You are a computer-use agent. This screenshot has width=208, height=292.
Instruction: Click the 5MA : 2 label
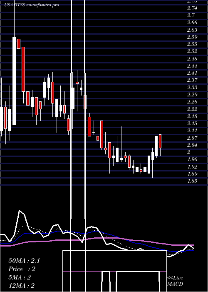click(x=20, y=277)
